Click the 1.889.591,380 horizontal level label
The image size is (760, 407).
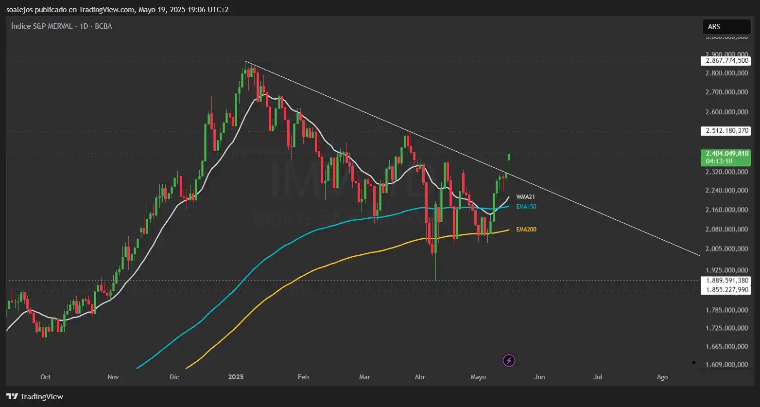click(x=725, y=281)
